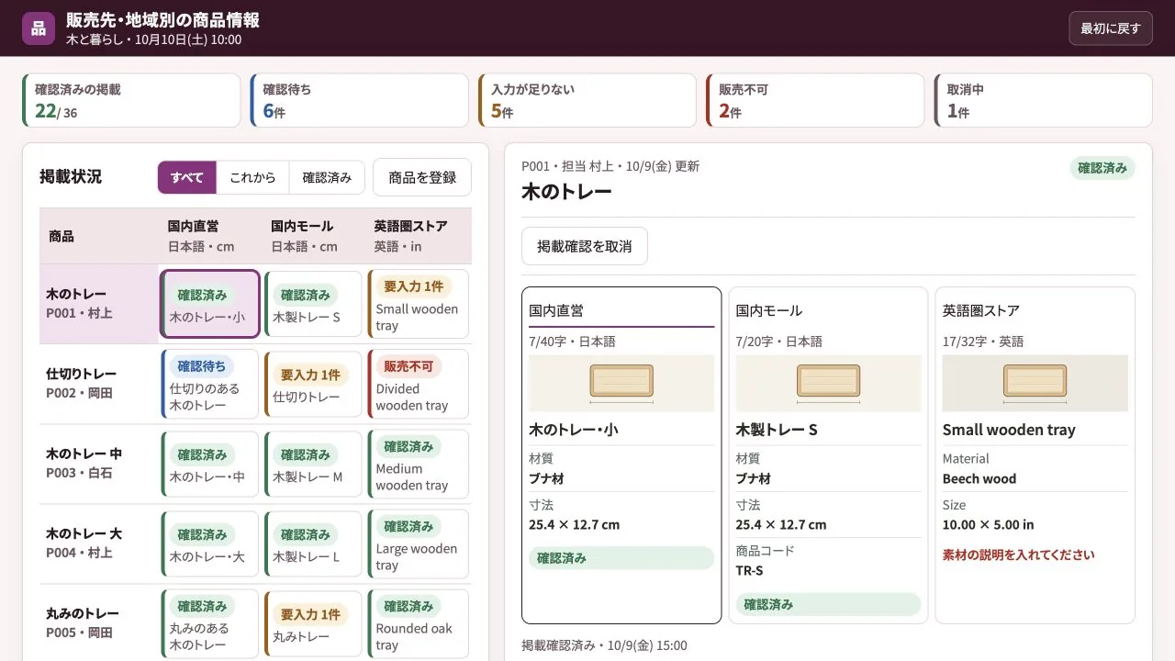1175x661 pixels.
Task: Select the 木製トレー L listing cell
Action: pos(313,543)
